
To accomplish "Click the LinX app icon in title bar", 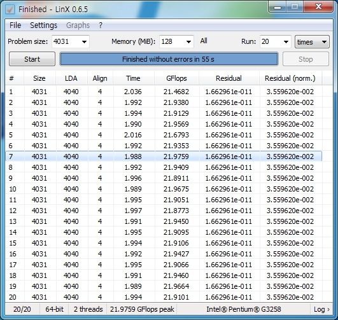I will click(x=10, y=10).
